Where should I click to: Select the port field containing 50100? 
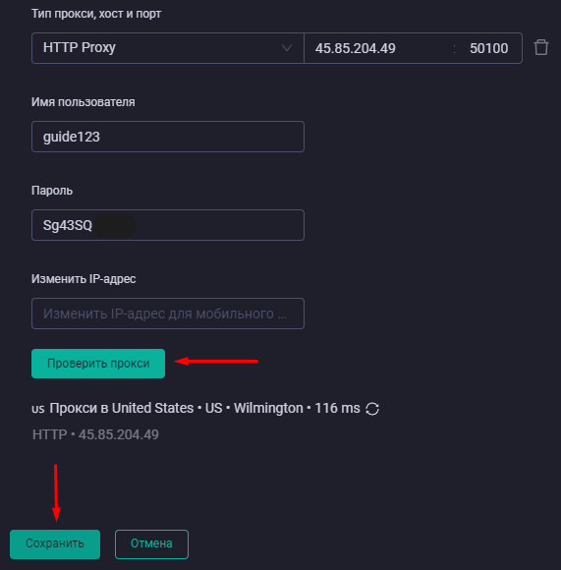tap(488, 48)
